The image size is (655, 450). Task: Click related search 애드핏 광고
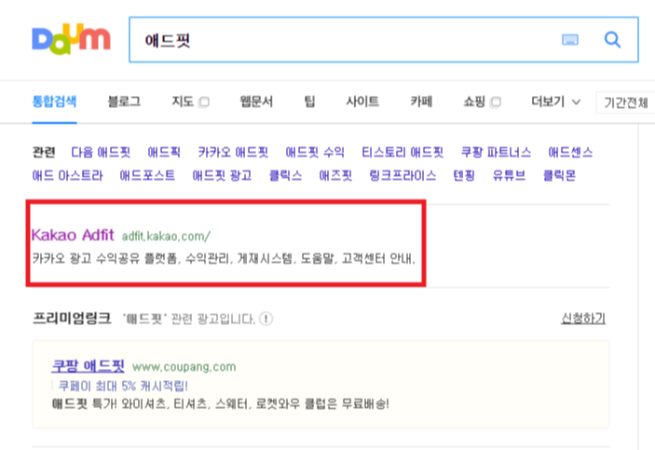(222, 175)
